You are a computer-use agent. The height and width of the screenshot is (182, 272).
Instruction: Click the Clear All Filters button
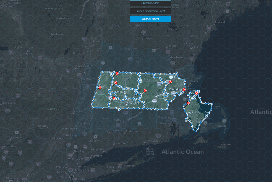(150, 19)
